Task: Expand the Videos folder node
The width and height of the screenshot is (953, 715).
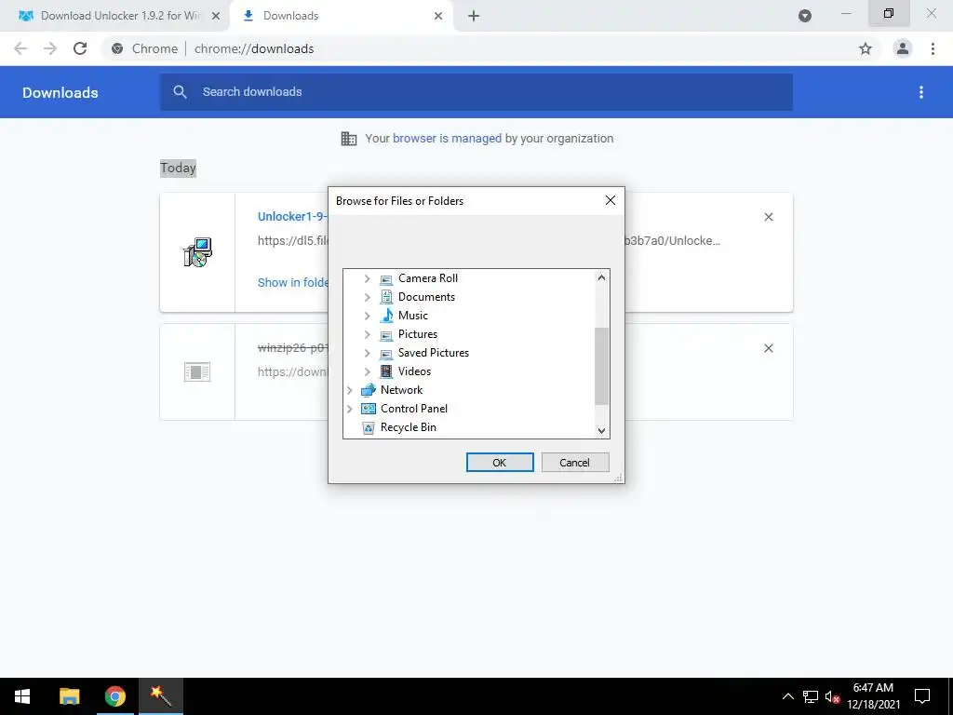Action: coord(367,371)
